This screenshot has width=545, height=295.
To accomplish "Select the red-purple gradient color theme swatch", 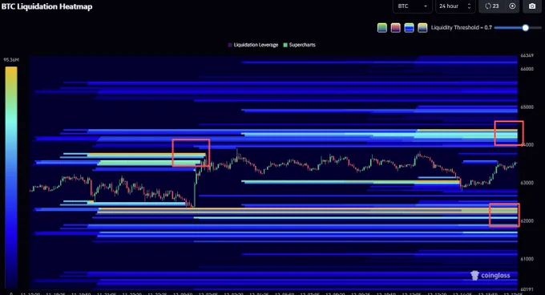I will click(x=396, y=28).
